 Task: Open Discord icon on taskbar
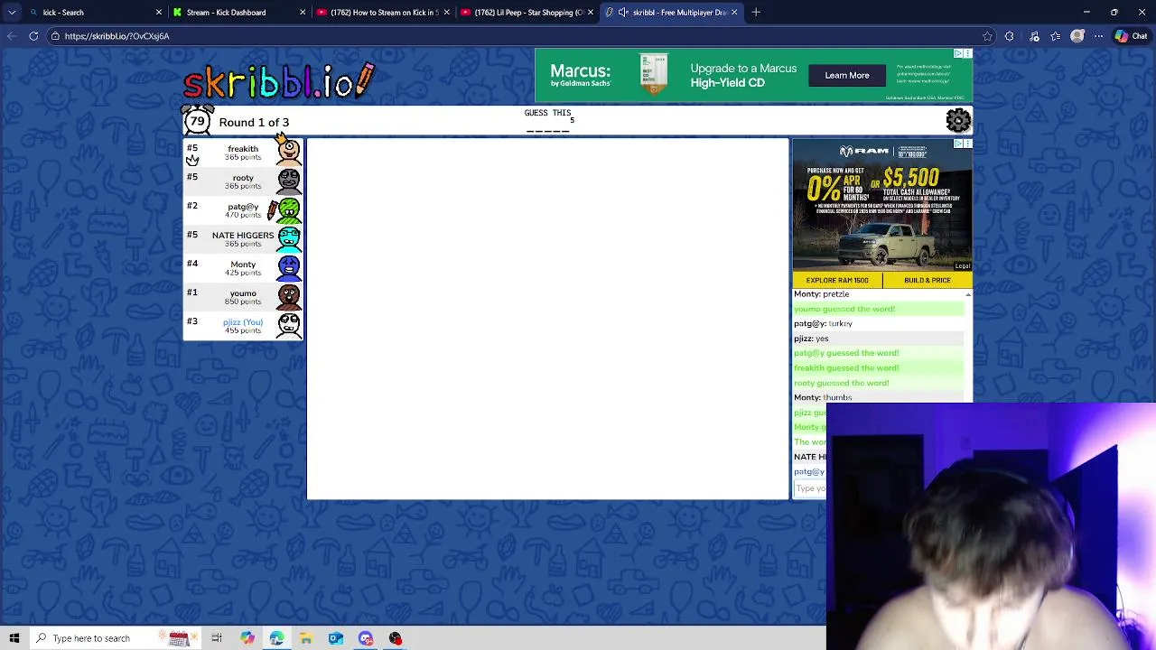click(366, 638)
